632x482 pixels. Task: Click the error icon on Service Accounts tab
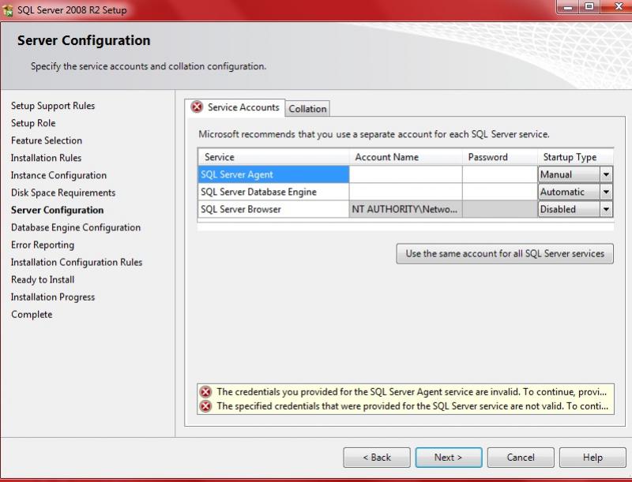pos(197,107)
